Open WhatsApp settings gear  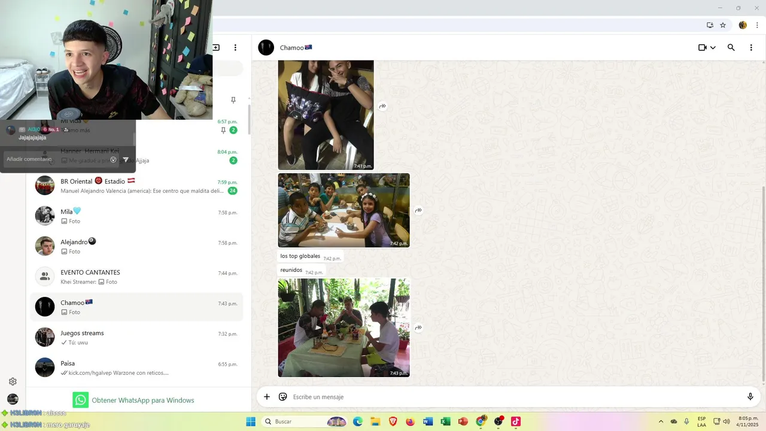[x=13, y=381]
